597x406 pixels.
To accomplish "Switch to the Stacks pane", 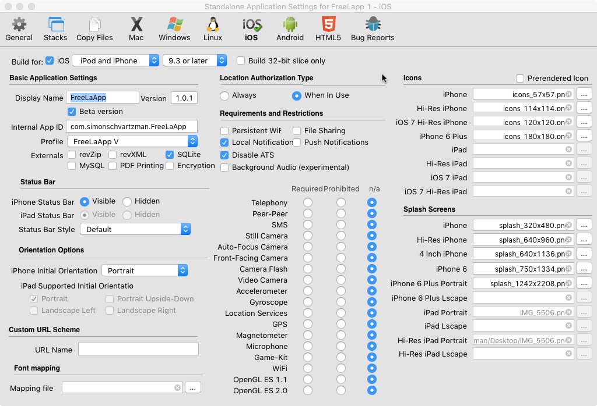I will (x=55, y=29).
